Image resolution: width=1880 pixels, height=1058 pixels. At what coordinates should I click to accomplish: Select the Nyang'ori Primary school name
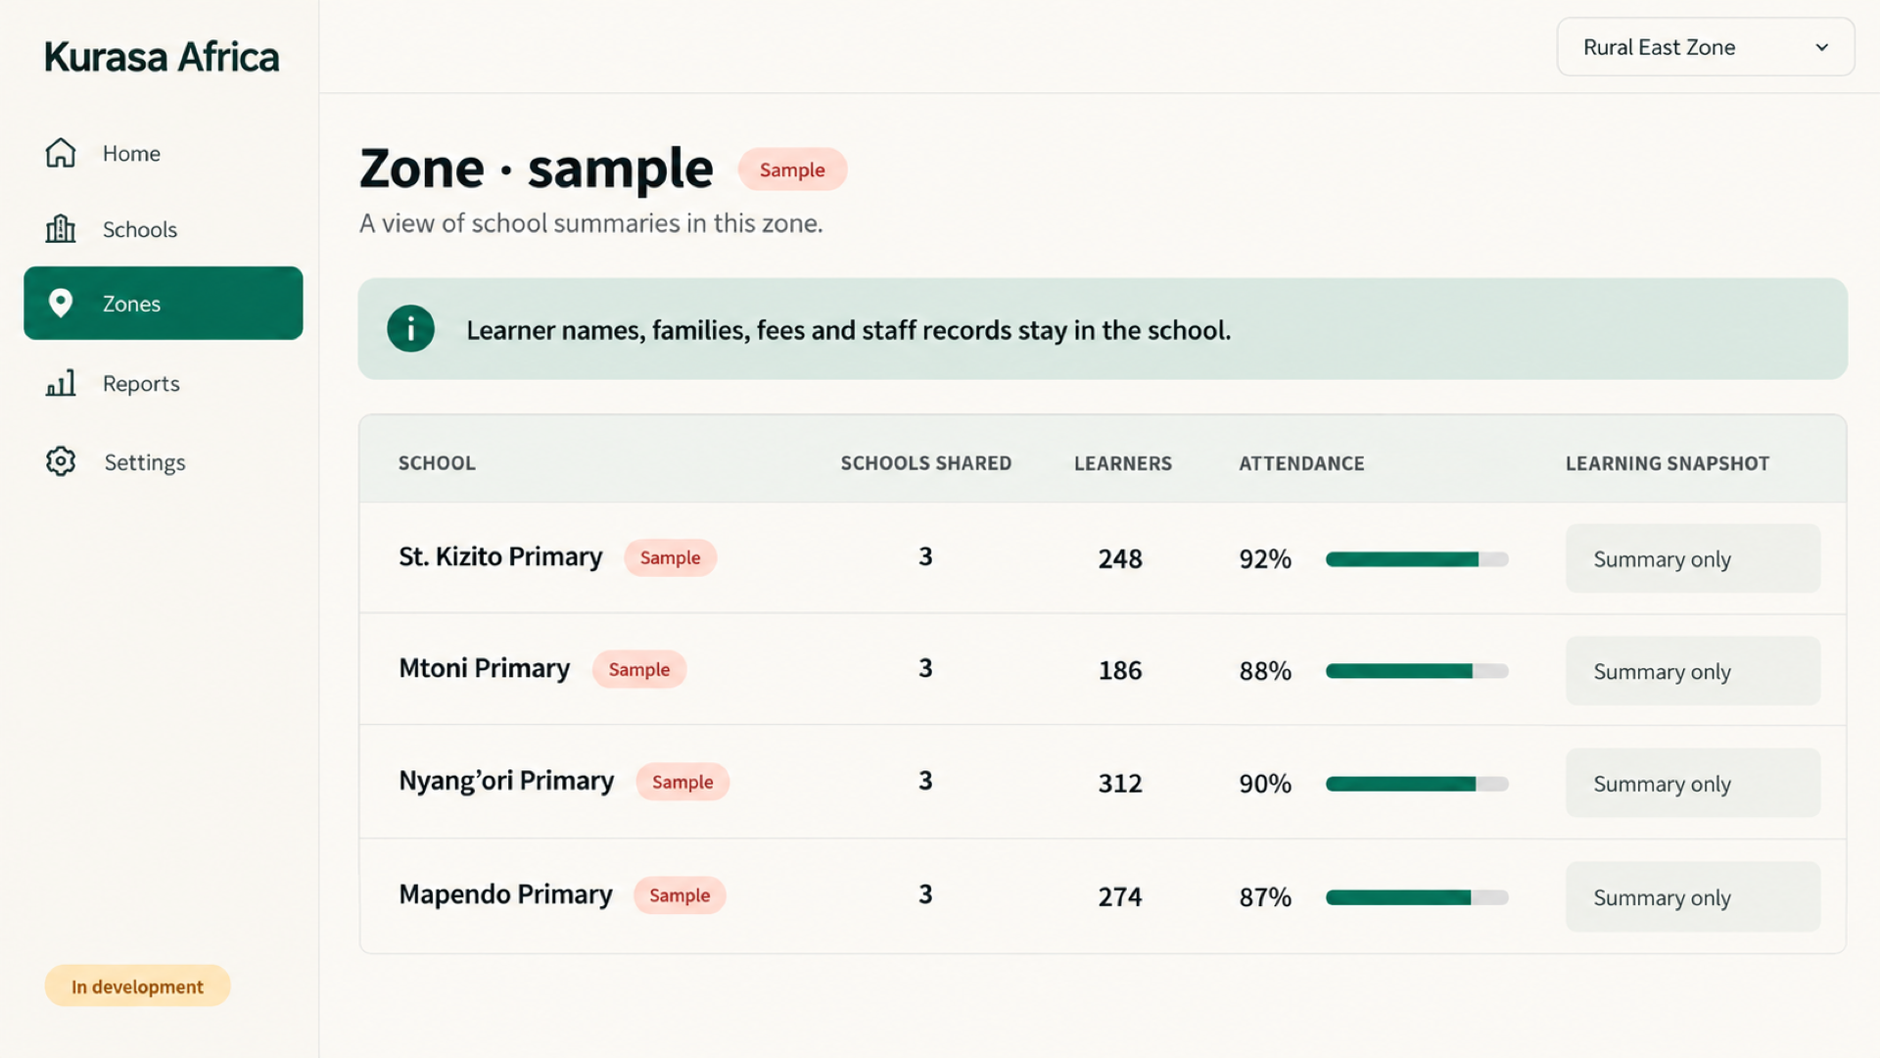(x=506, y=781)
